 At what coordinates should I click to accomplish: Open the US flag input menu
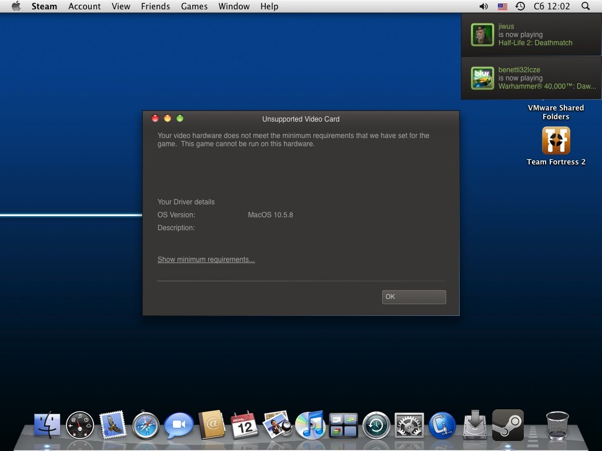[502, 6]
